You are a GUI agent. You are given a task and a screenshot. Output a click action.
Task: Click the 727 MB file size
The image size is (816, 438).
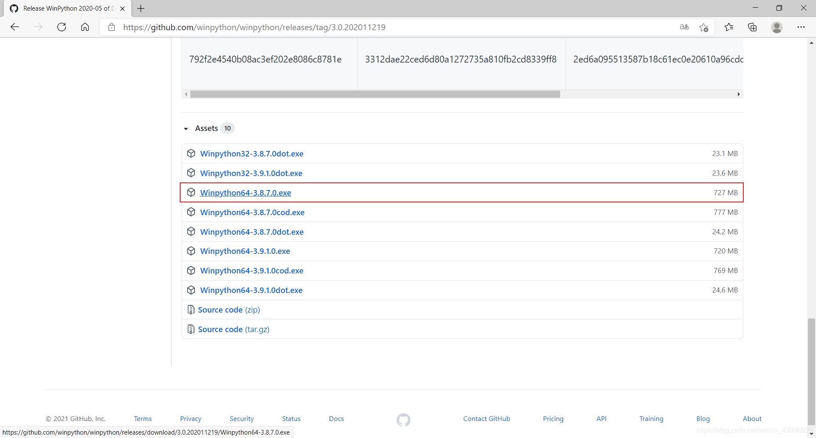tap(725, 193)
